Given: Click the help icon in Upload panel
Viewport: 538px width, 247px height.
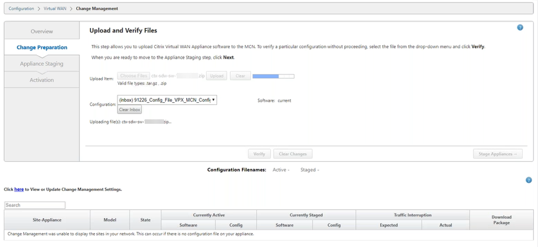Looking at the screenshot, I should click(520, 28).
